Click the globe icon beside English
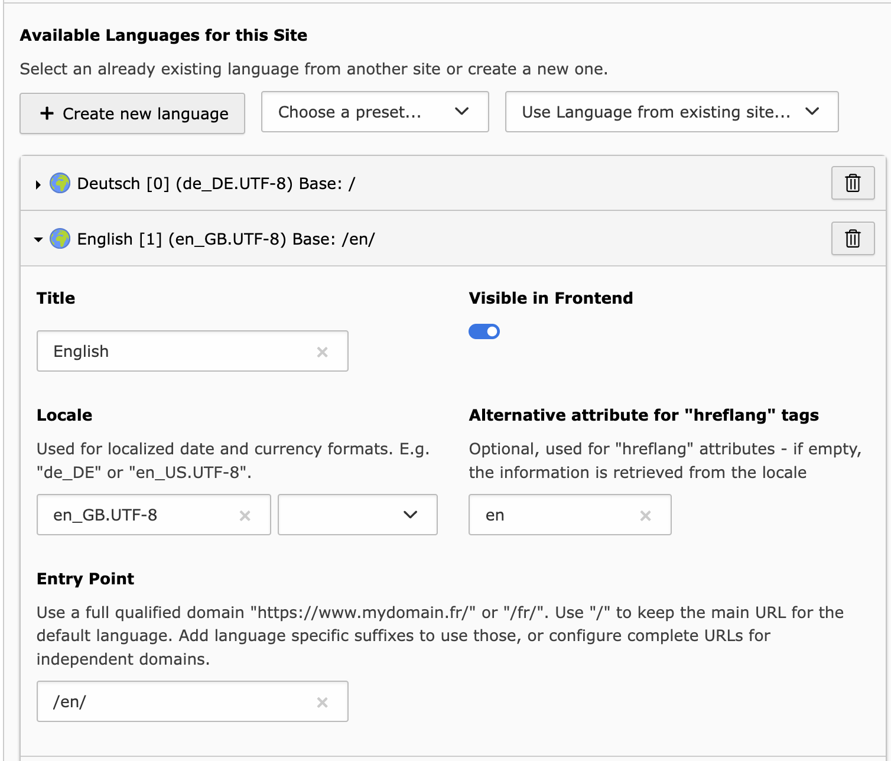Screen dimensions: 891x761 click(x=60, y=239)
